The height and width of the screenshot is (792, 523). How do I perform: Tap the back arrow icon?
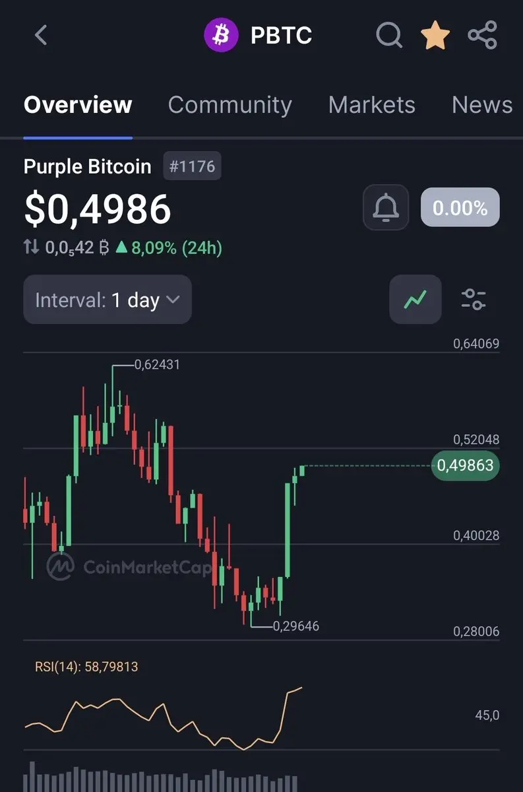pyautogui.click(x=41, y=35)
